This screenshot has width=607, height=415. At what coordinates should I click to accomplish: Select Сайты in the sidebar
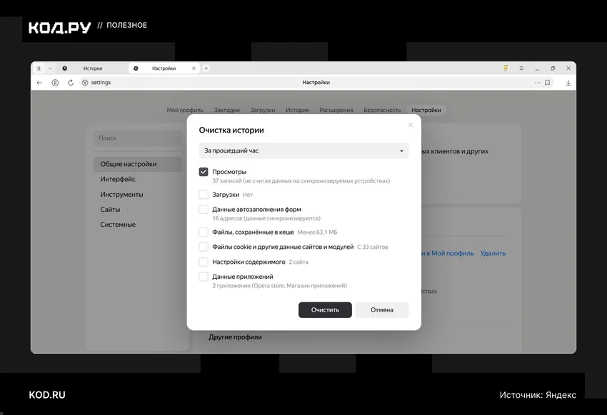click(x=110, y=209)
